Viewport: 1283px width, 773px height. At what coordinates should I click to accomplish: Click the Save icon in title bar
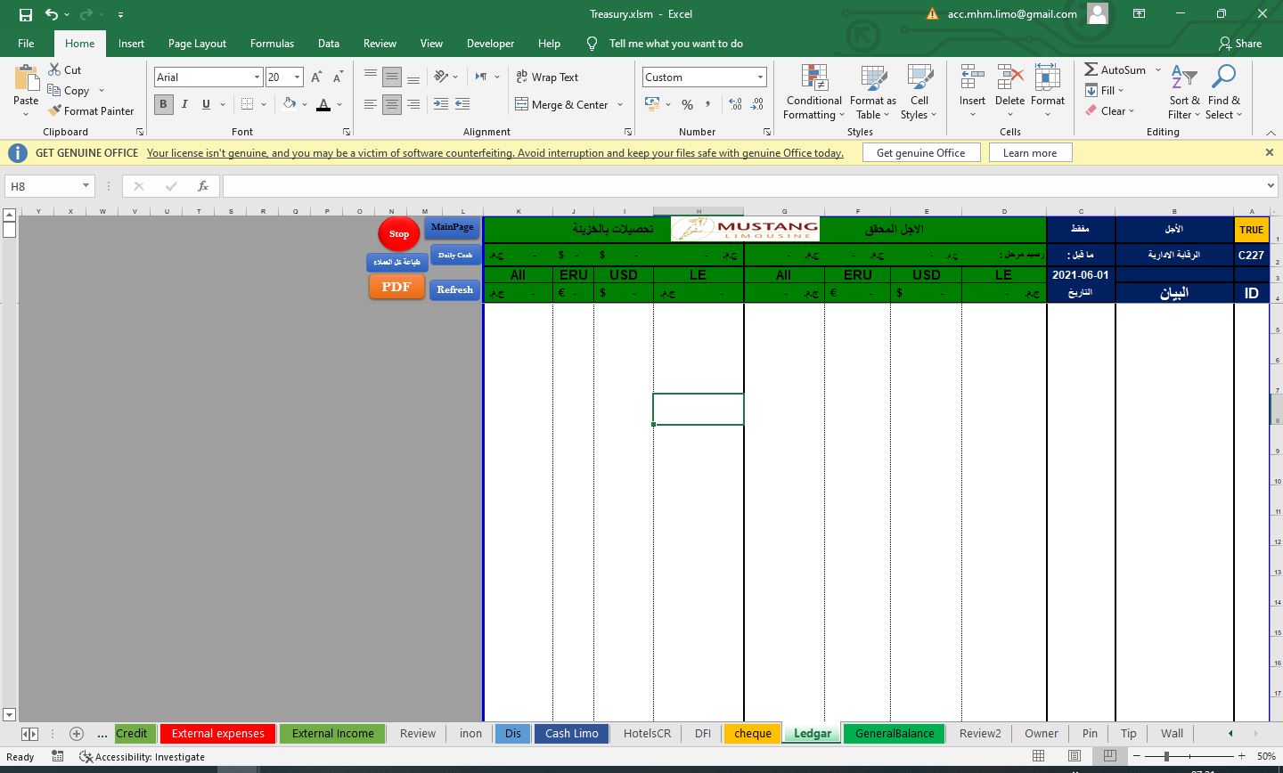pyautogui.click(x=25, y=14)
